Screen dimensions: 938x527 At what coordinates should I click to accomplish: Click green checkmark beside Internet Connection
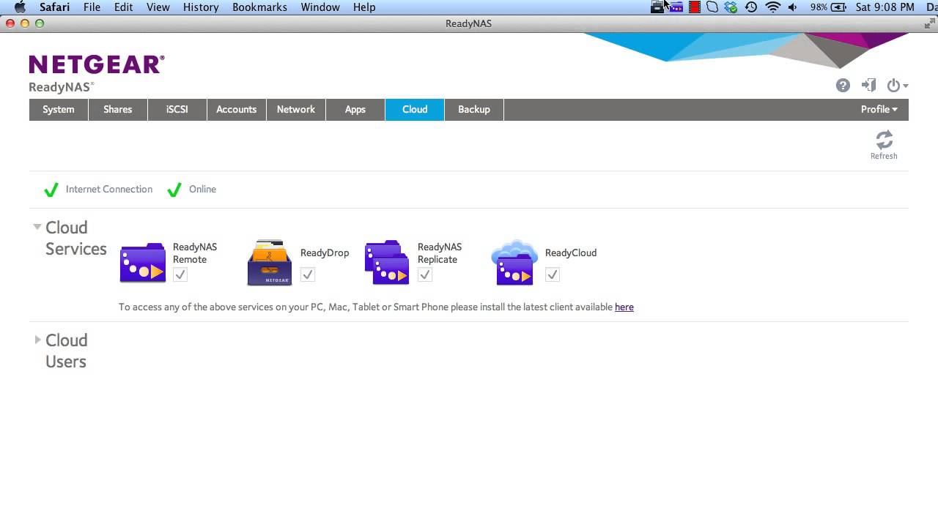pos(51,190)
